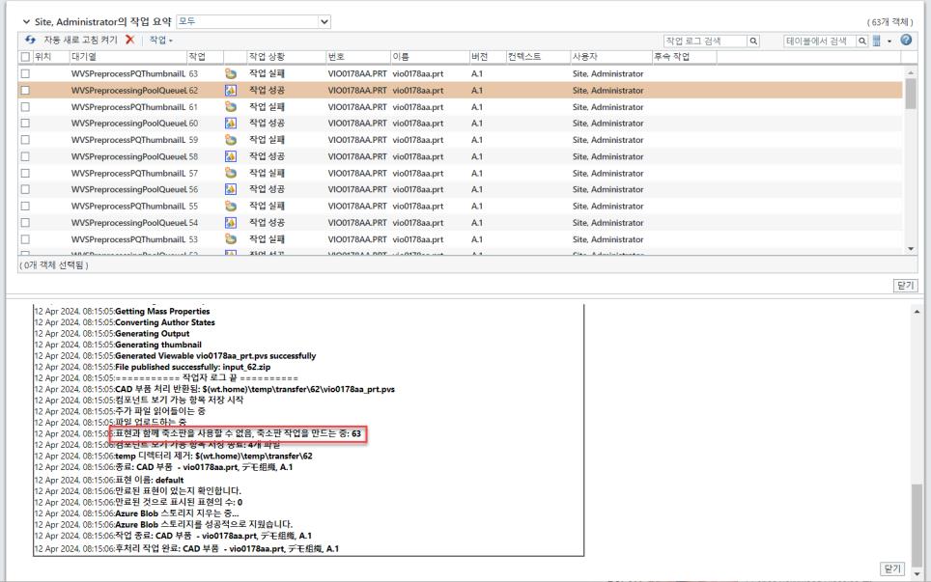The image size is (931, 582).
Task: Open the 작업 actions dropdown menu
Action: [160, 40]
